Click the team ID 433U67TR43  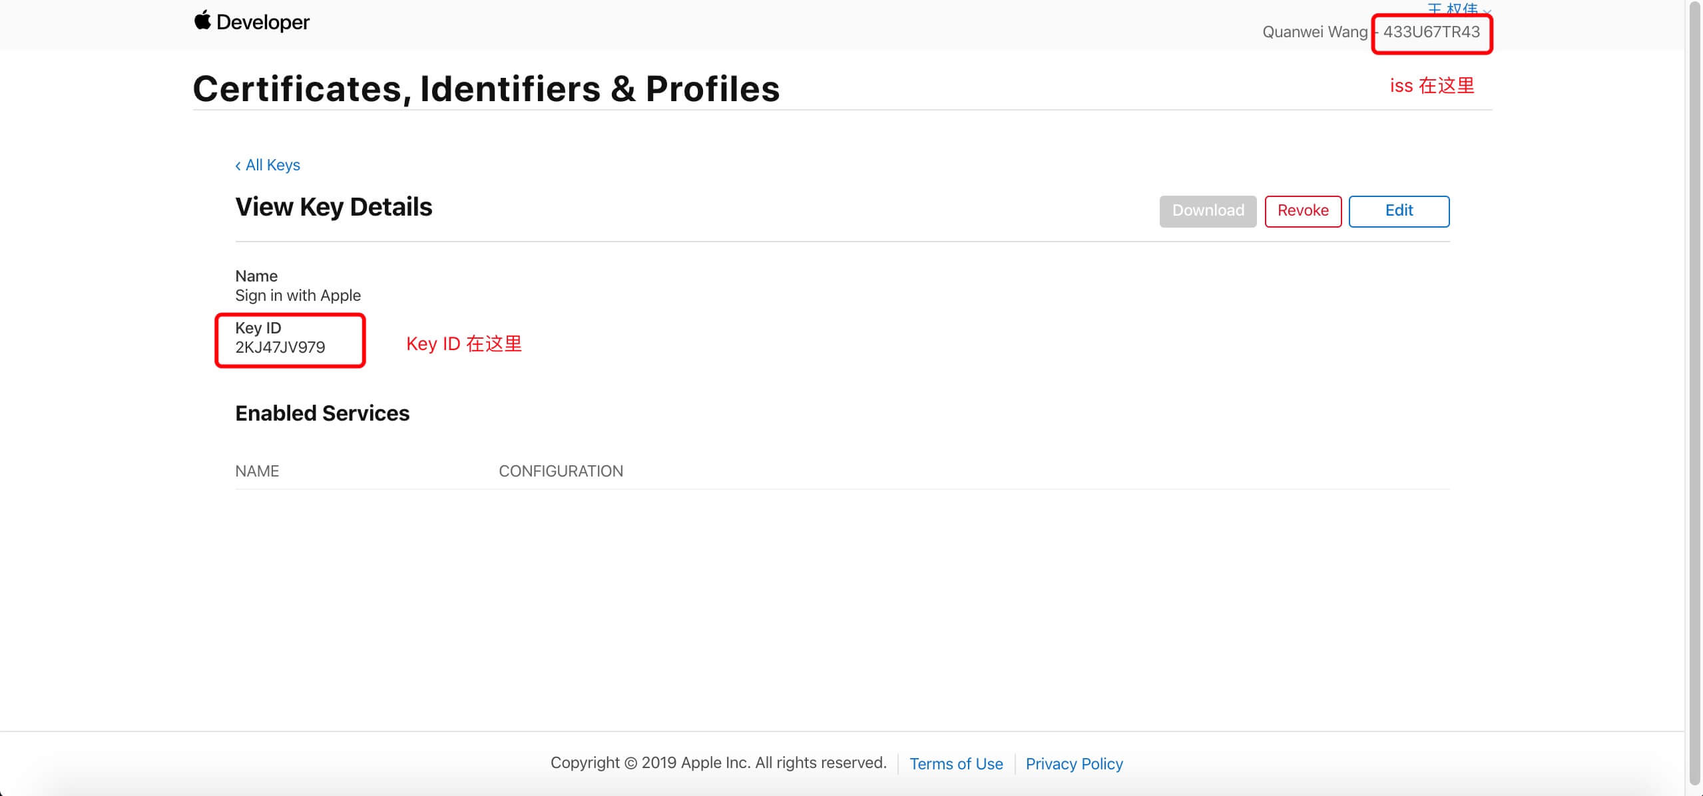click(1431, 32)
